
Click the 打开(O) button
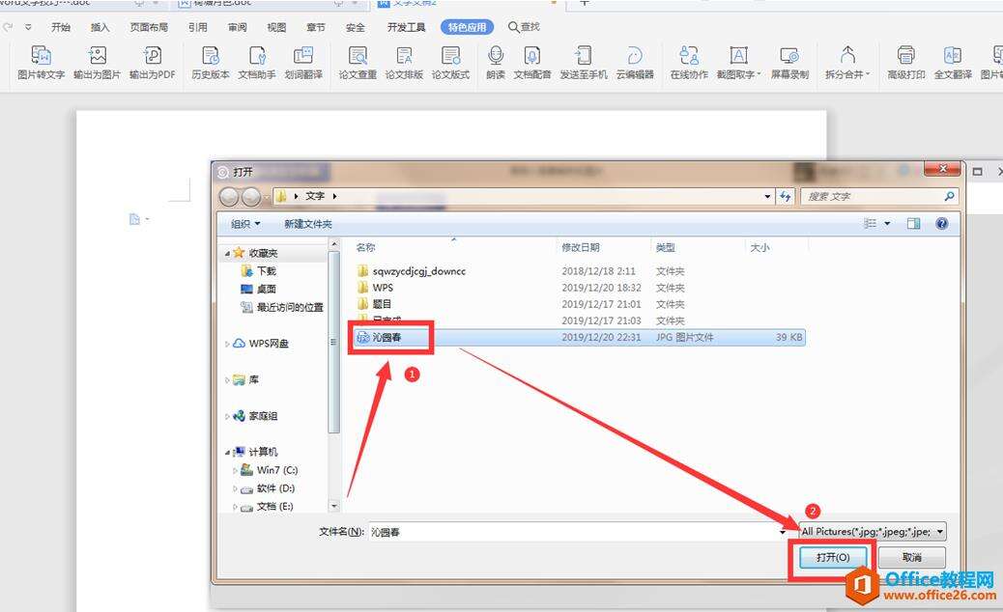833,558
